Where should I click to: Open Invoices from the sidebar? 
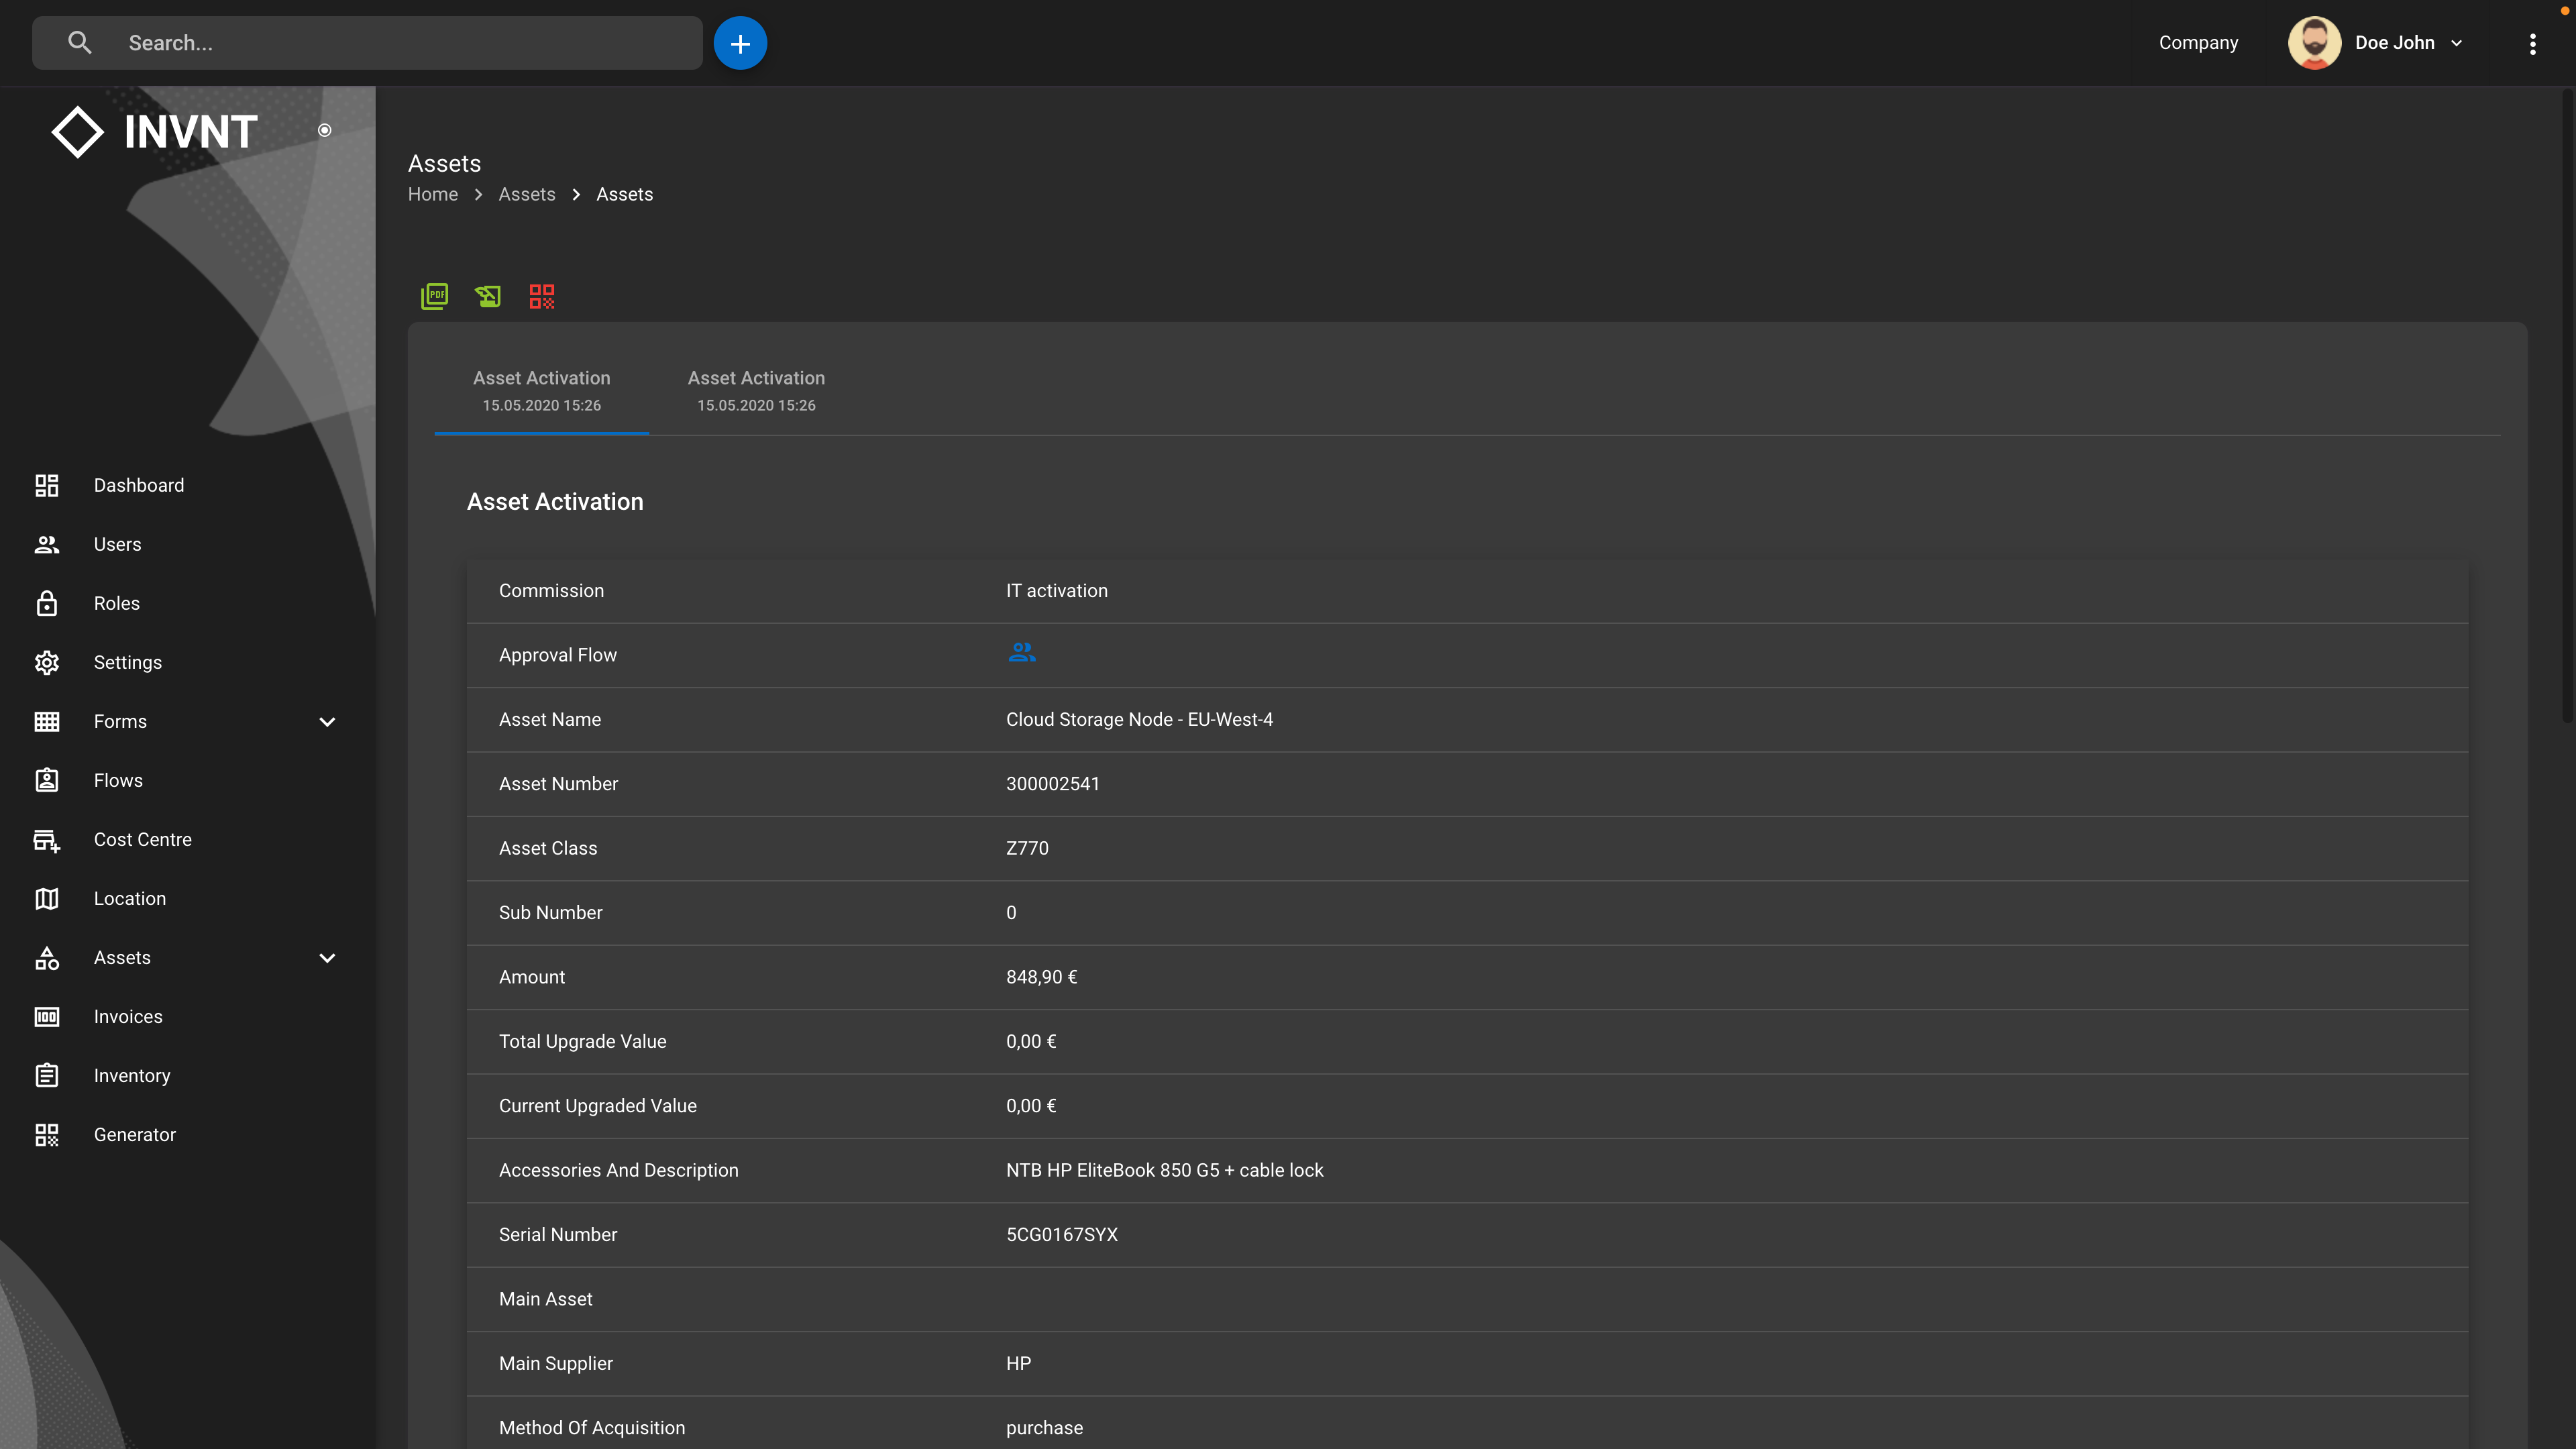pos(128,1017)
